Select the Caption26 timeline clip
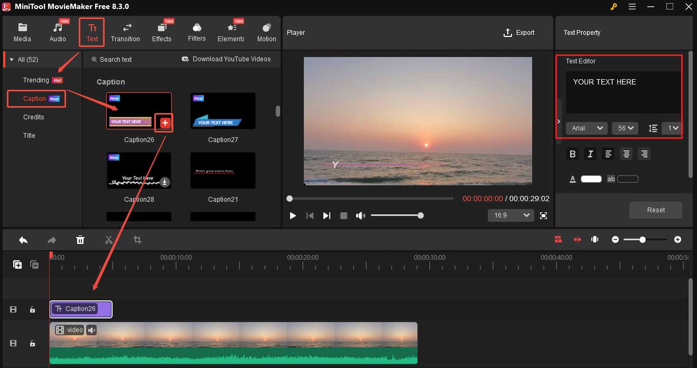This screenshot has width=697, height=368. coord(81,309)
